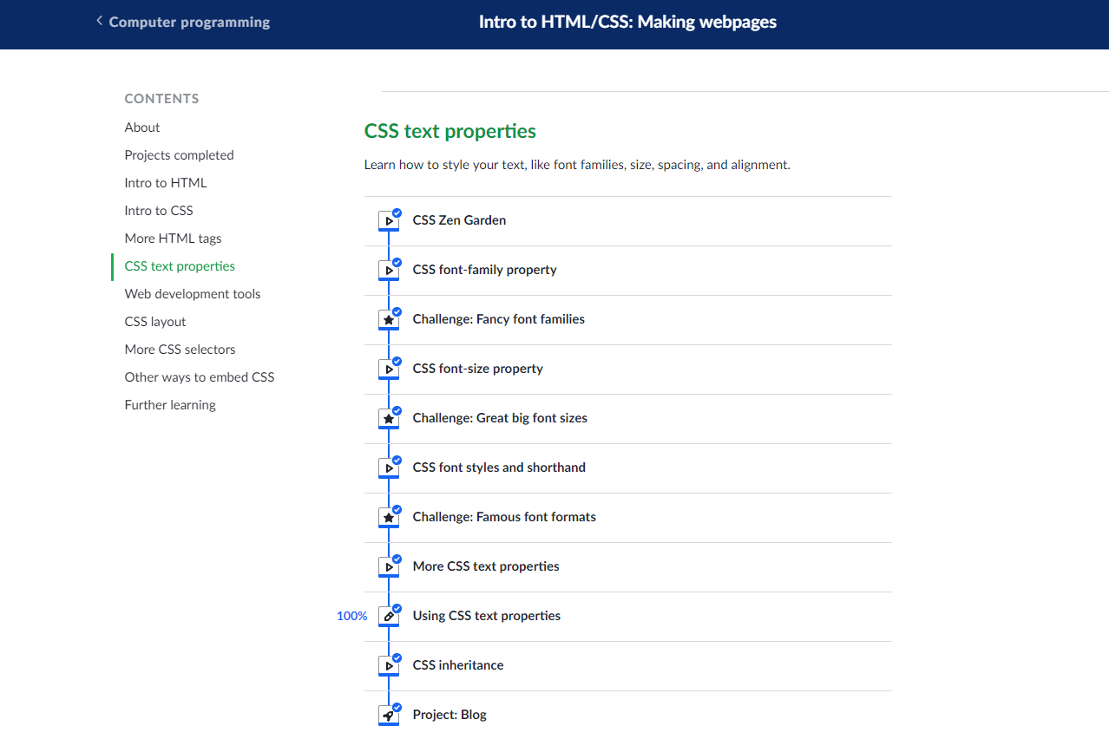The width and height of the screenshot is (1109, 739).
Task: Click the video icon beside CSS font-family property
Action: [389, 271]
